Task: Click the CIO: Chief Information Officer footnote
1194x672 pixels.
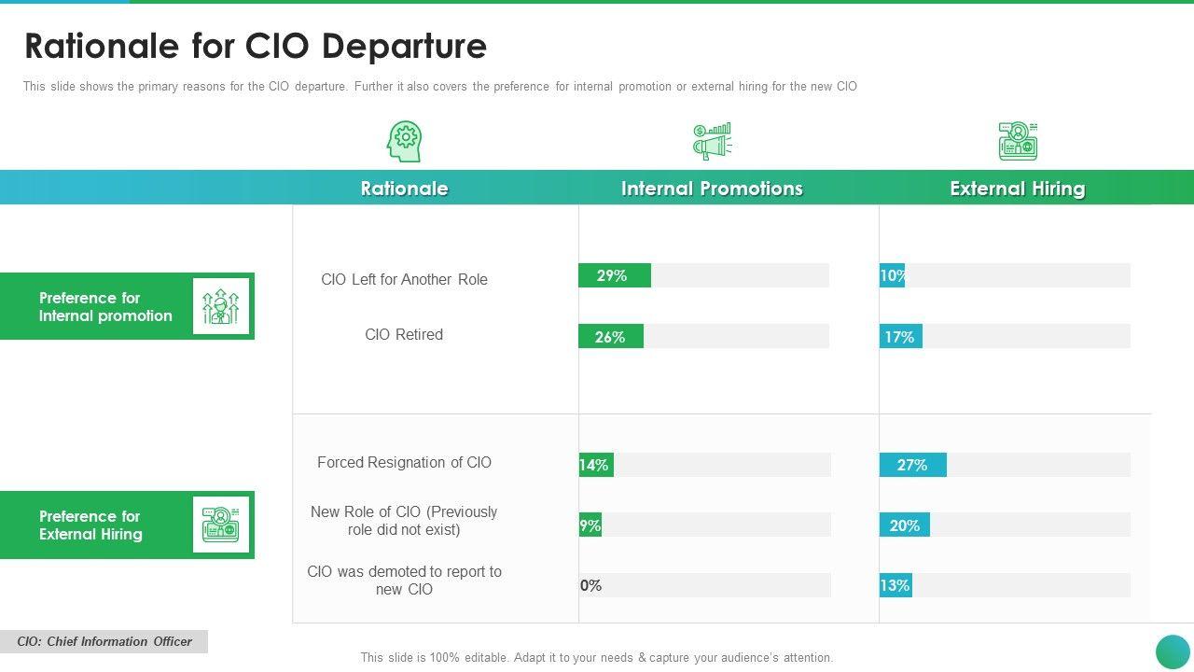Action: (104, 642)
